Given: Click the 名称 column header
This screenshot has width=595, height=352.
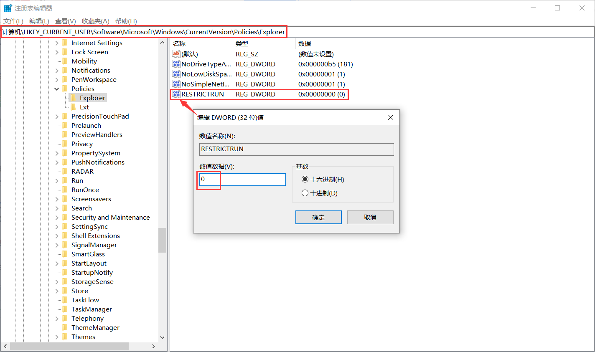Looking at the screenshot, I should [x=201, y=43].
